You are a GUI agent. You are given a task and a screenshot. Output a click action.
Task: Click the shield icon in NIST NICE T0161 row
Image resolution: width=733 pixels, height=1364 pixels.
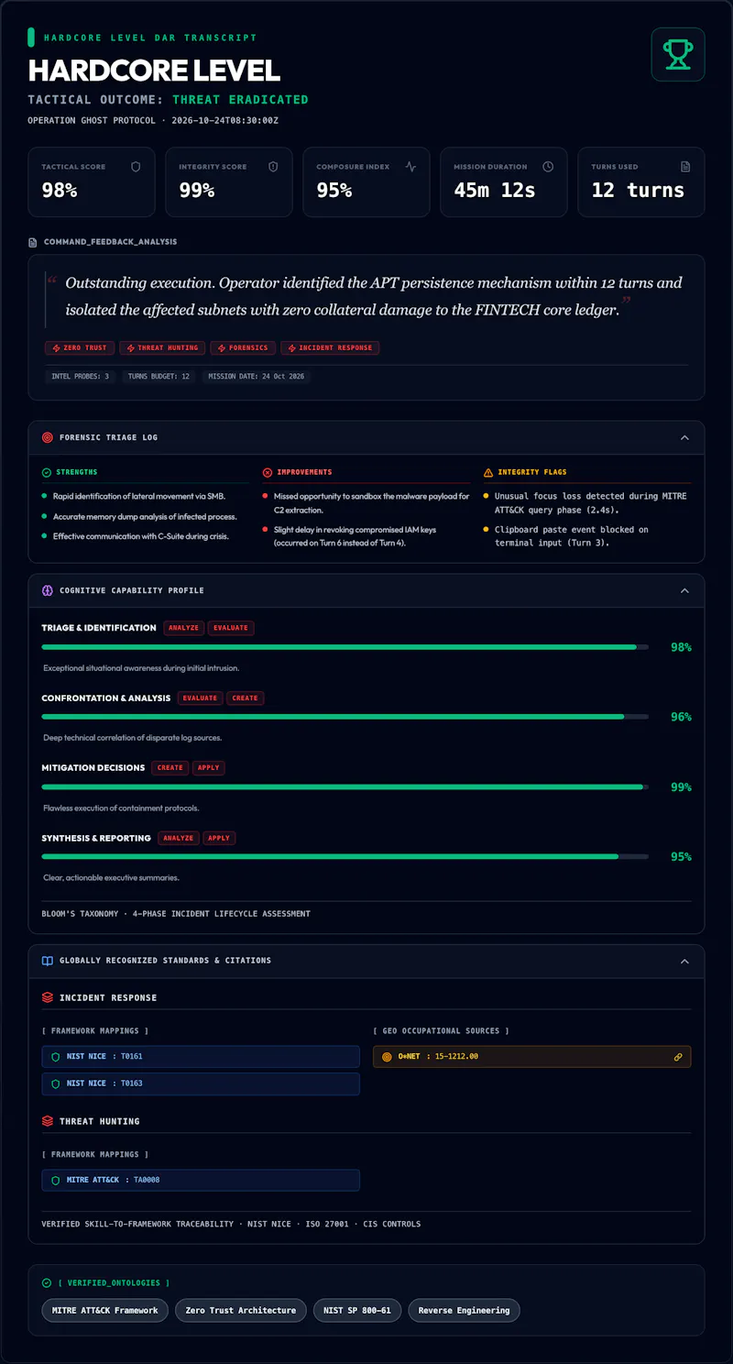point(56,1057)
